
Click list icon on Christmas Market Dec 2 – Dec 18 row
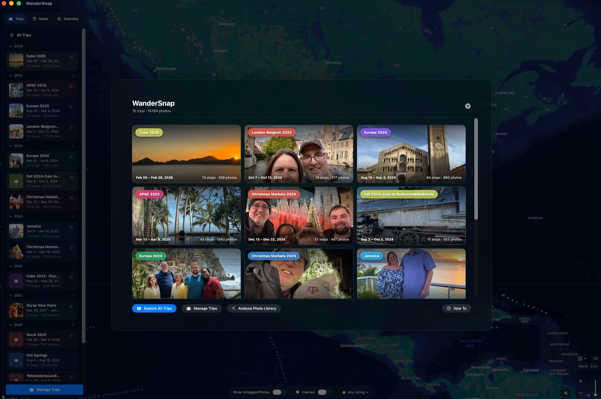pos(71,248)
